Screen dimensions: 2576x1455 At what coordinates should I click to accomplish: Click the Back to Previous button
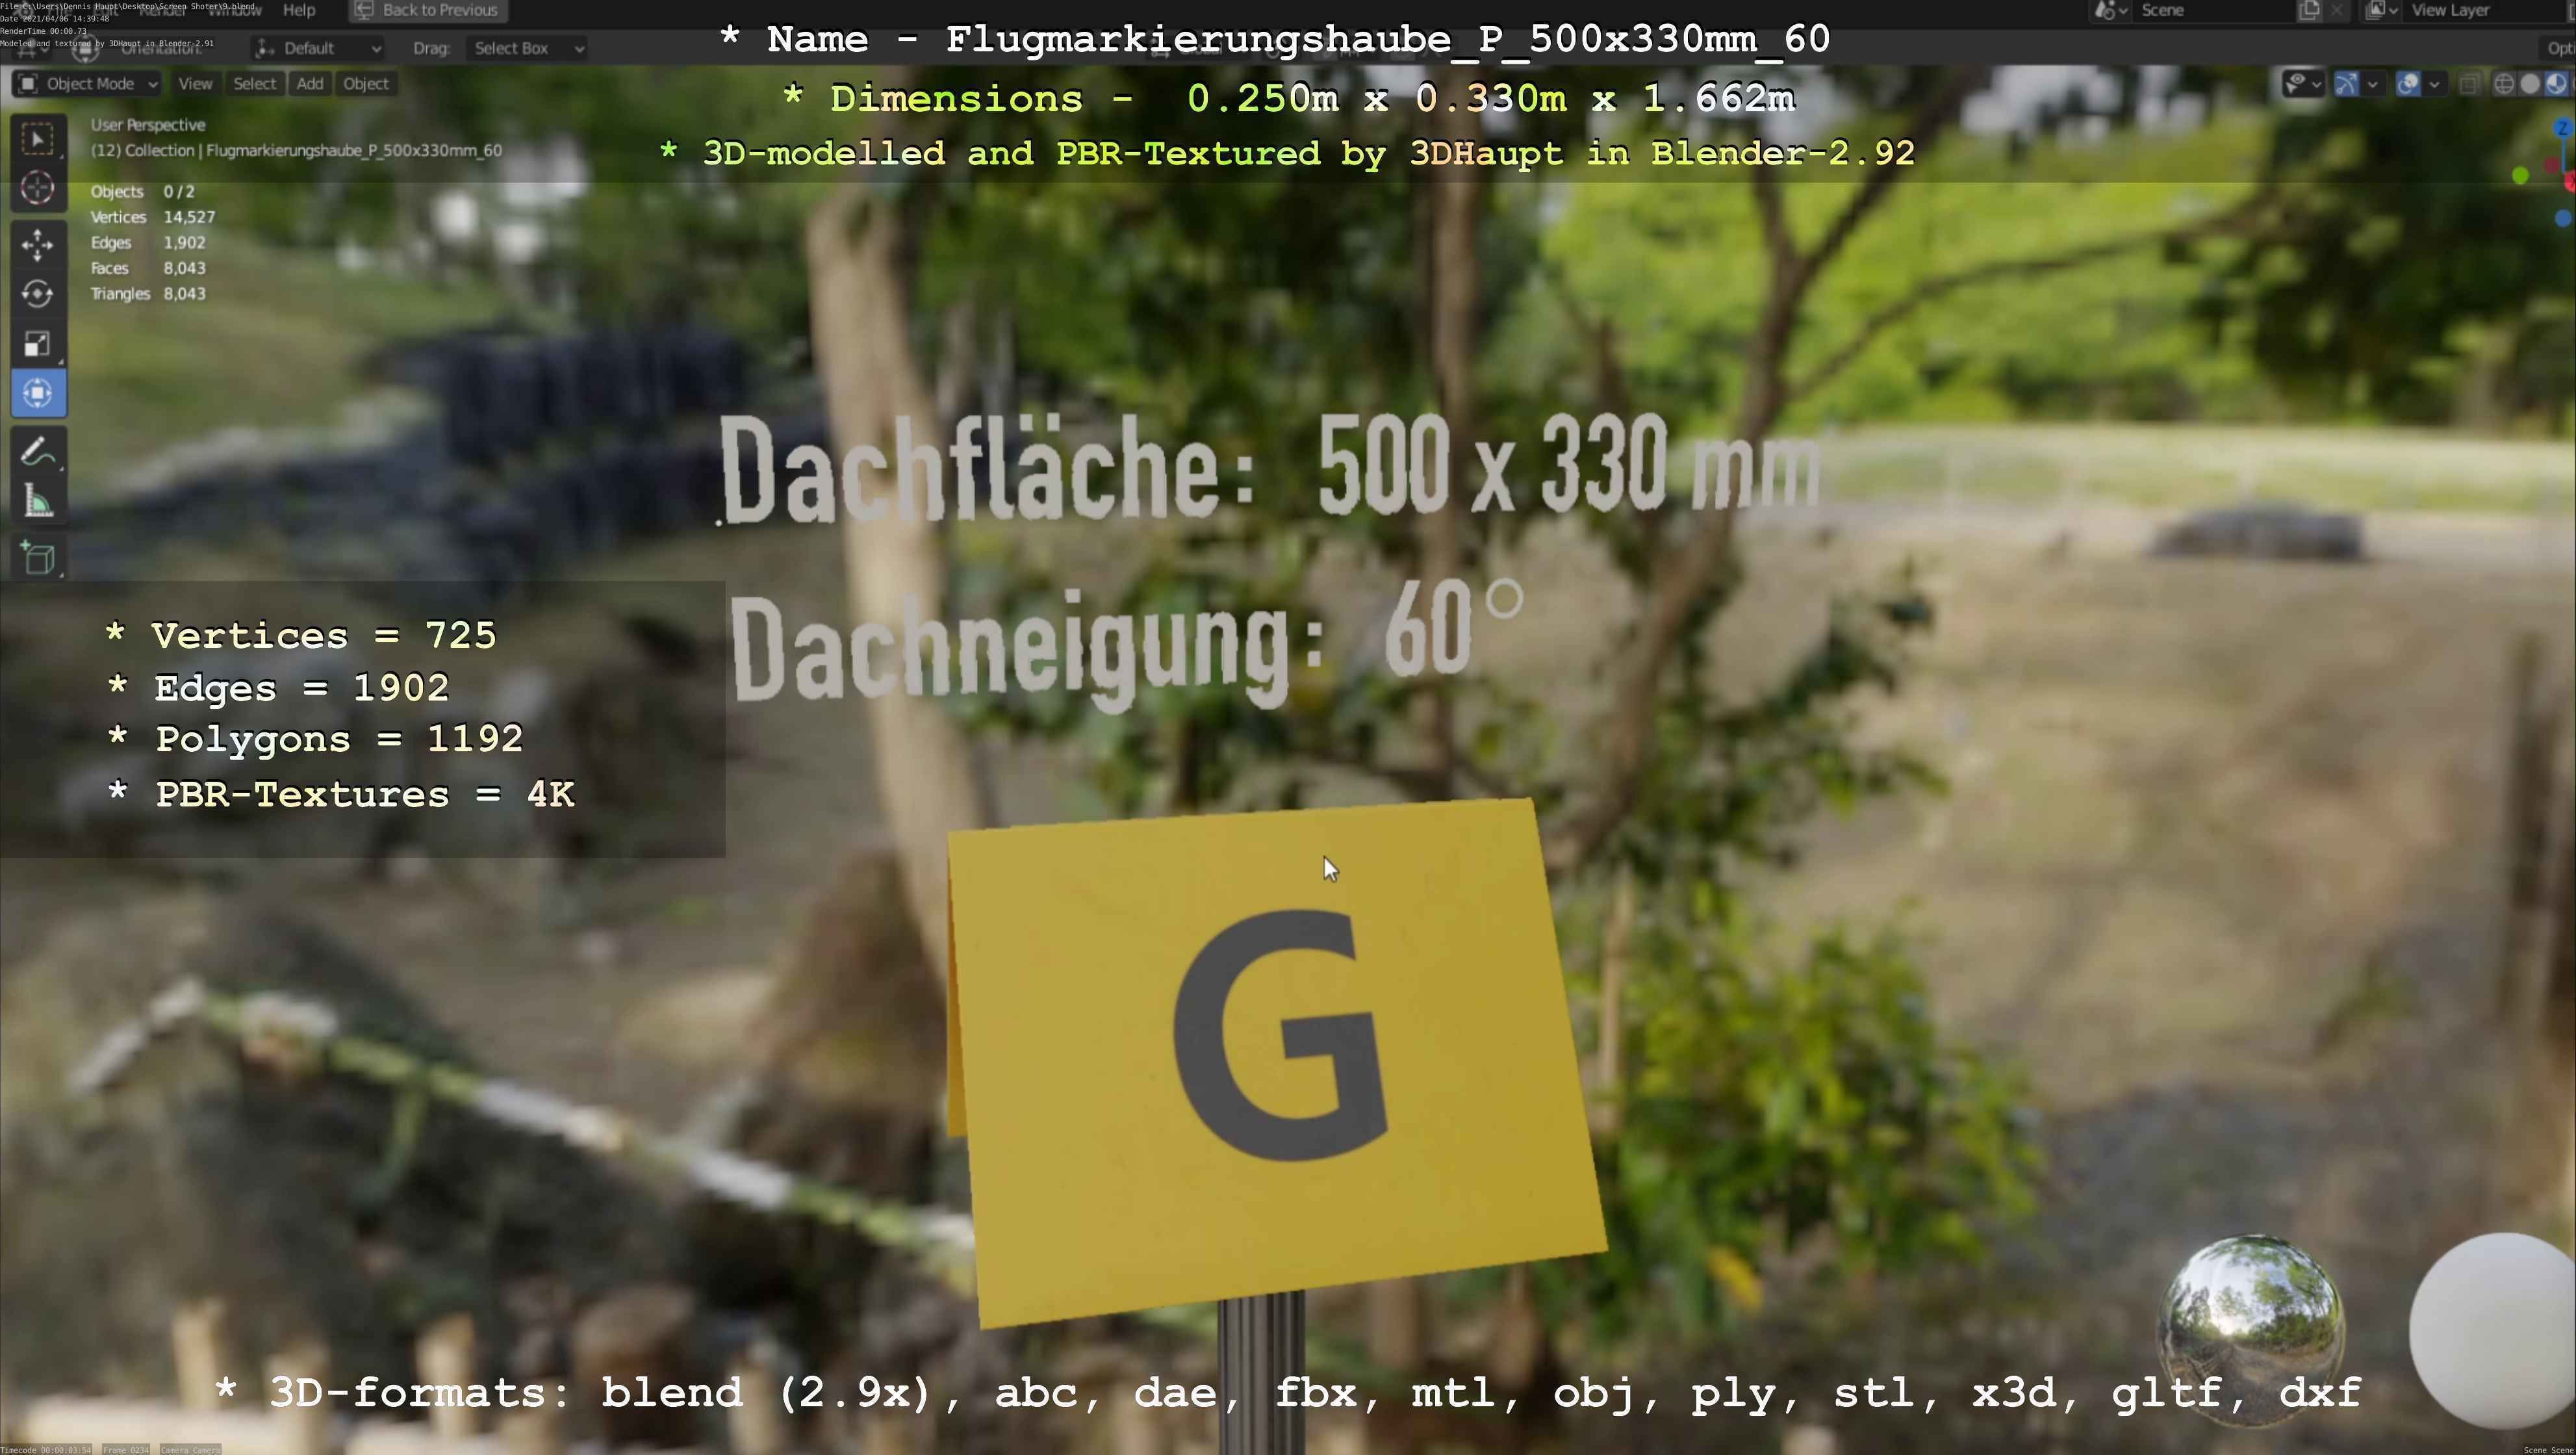pyautogui.click(x=428, y=10)
